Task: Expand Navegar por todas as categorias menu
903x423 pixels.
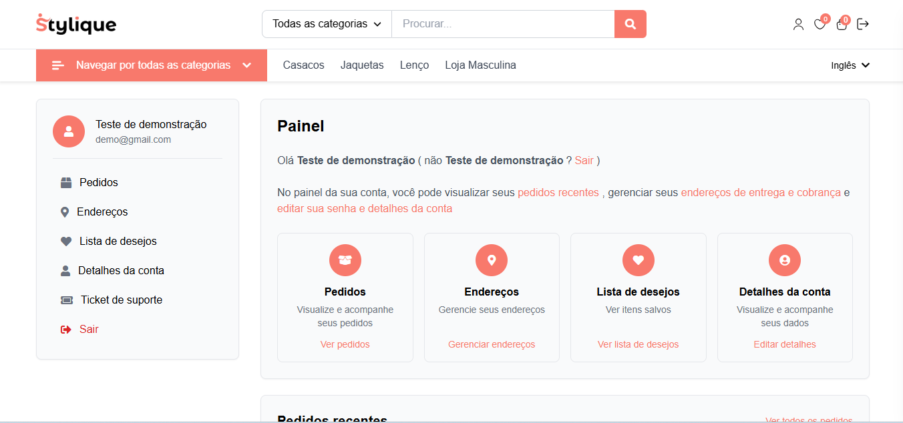Action: 152,65
